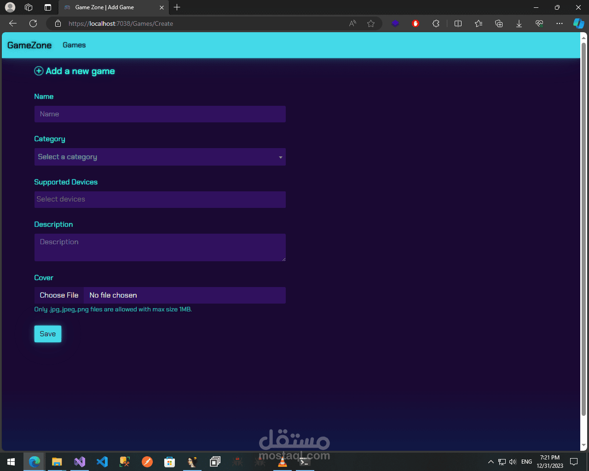Image resolution: width=589 pixels, height=471 pixels.
Task: Open the Settings and more menu
Action: coord(560,23)
